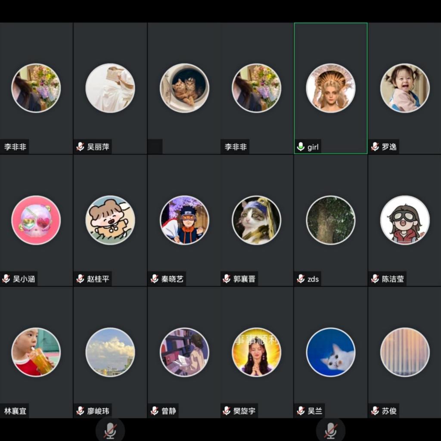Click the muted mic icon beside zds
This screenshot has height=441, width=441.
click(x=301, y=279)
